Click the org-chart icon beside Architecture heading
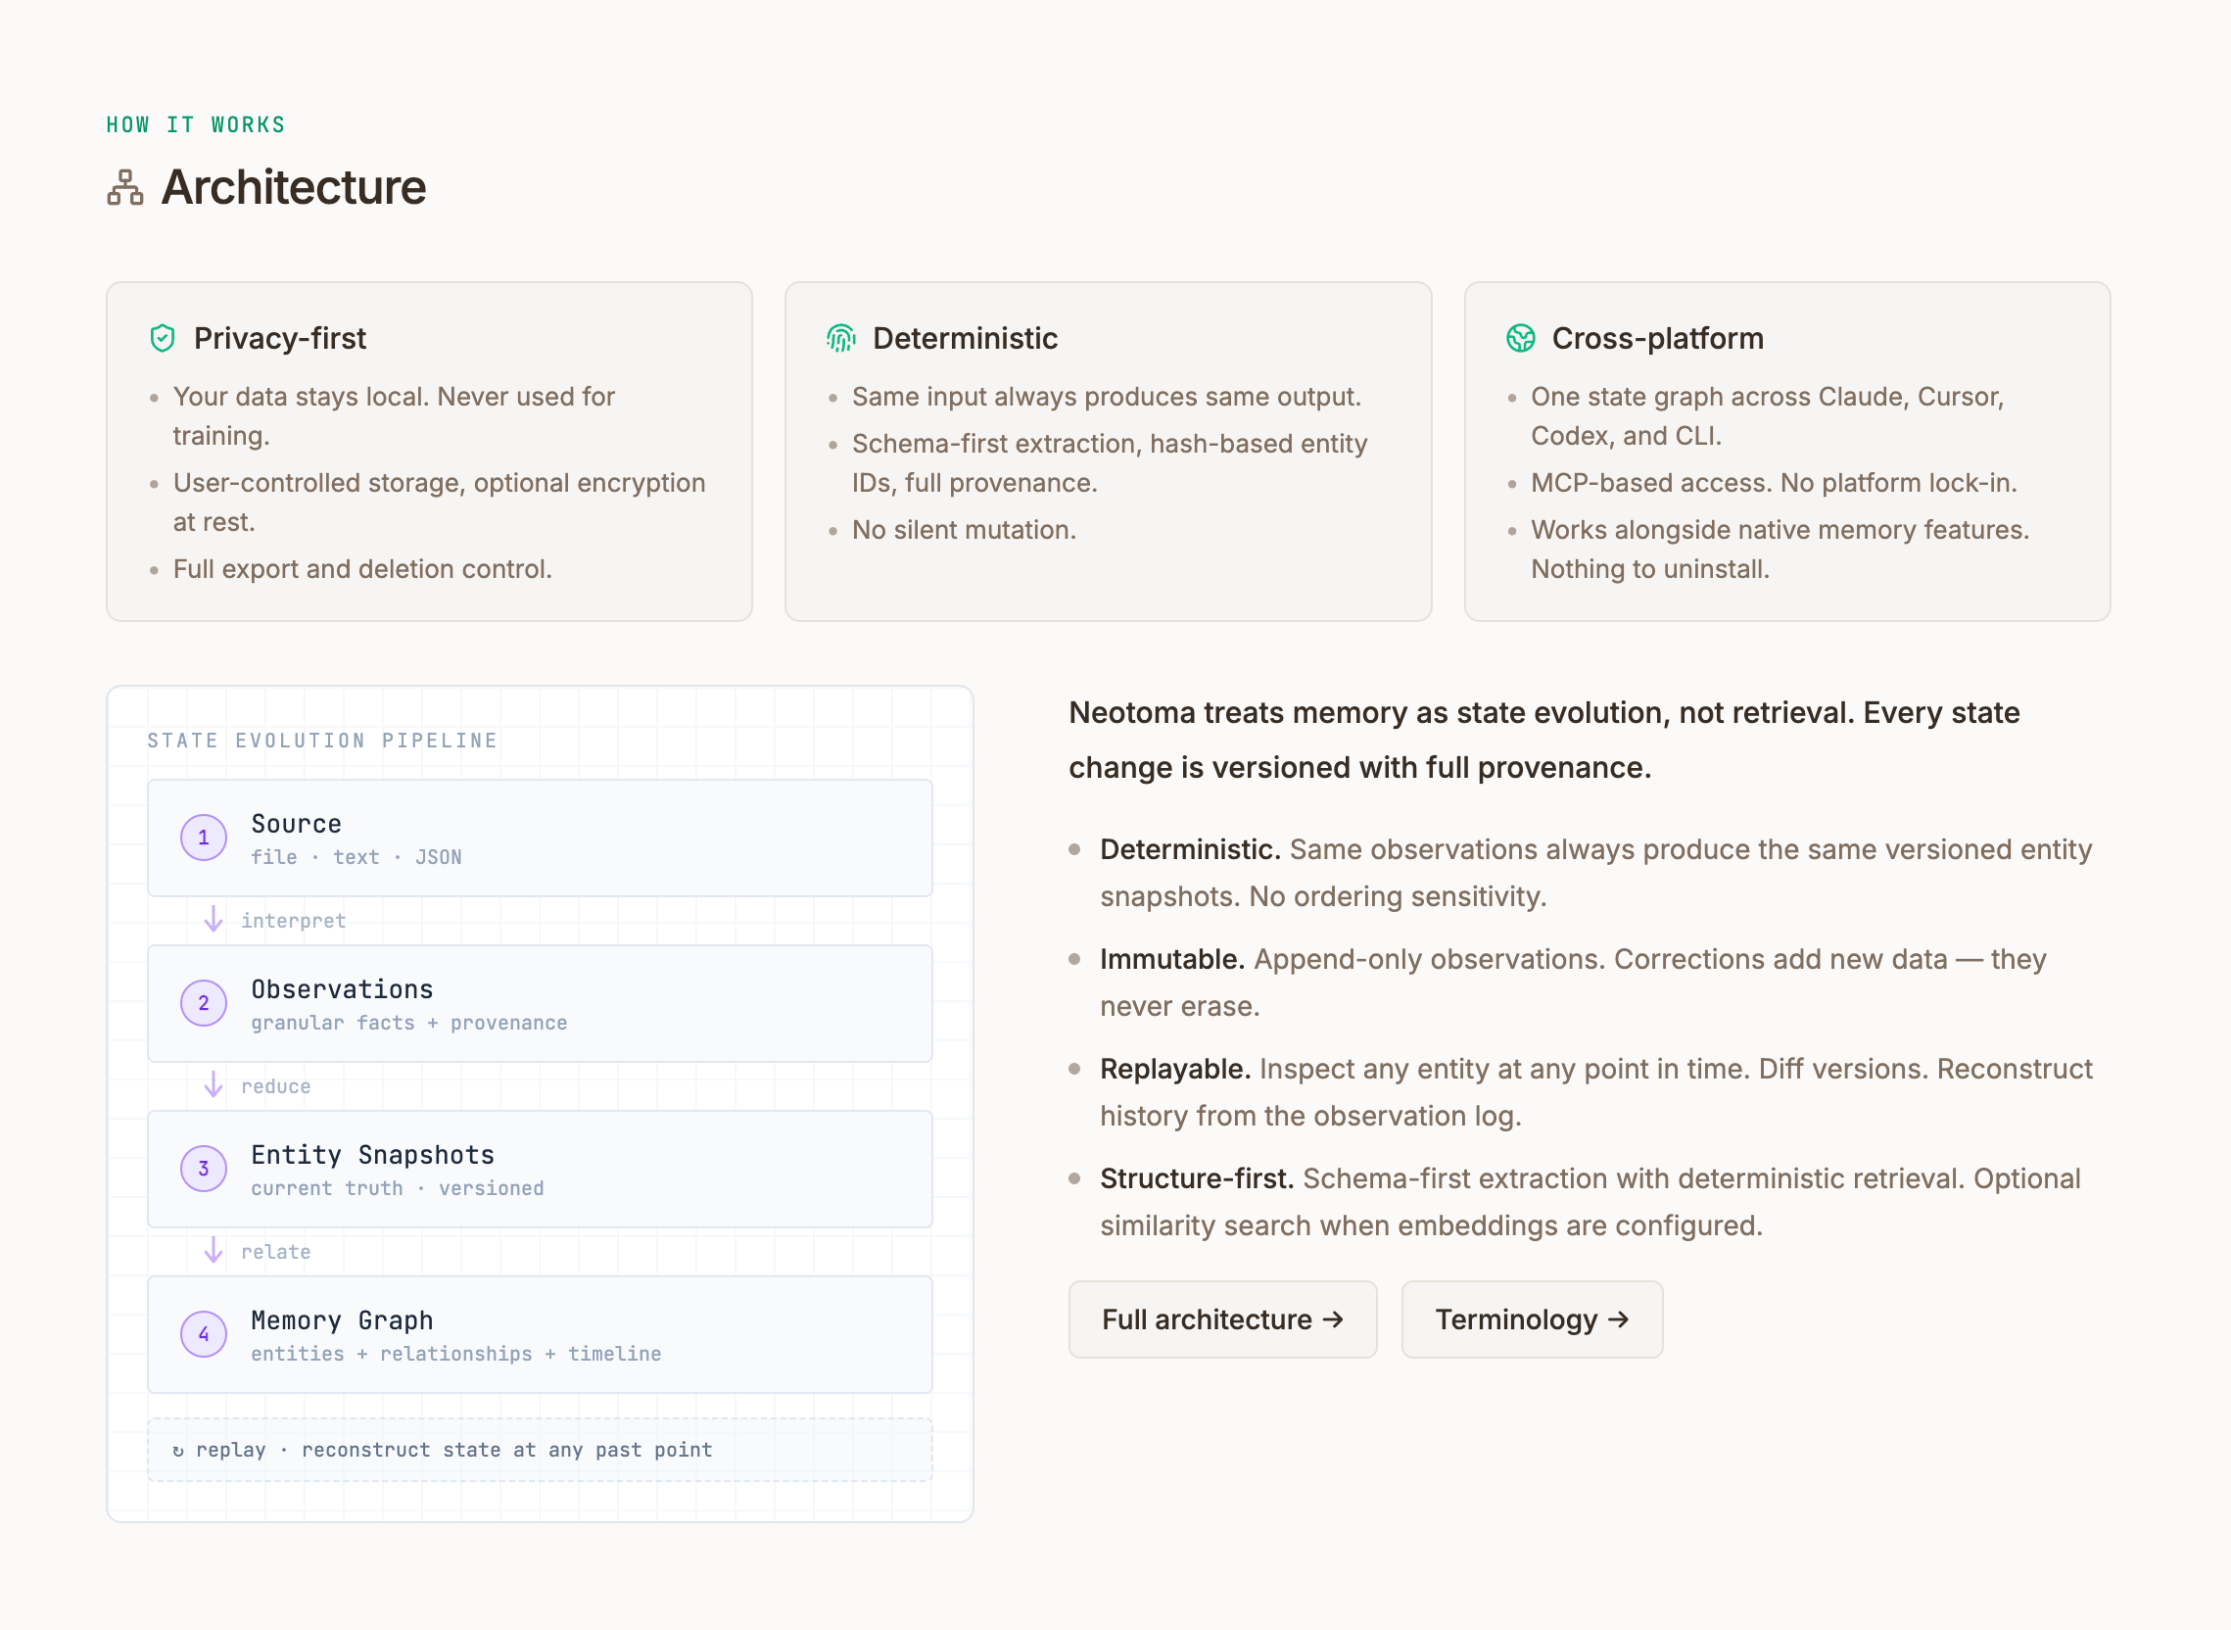2231x1630 pixels. [125, 187]
